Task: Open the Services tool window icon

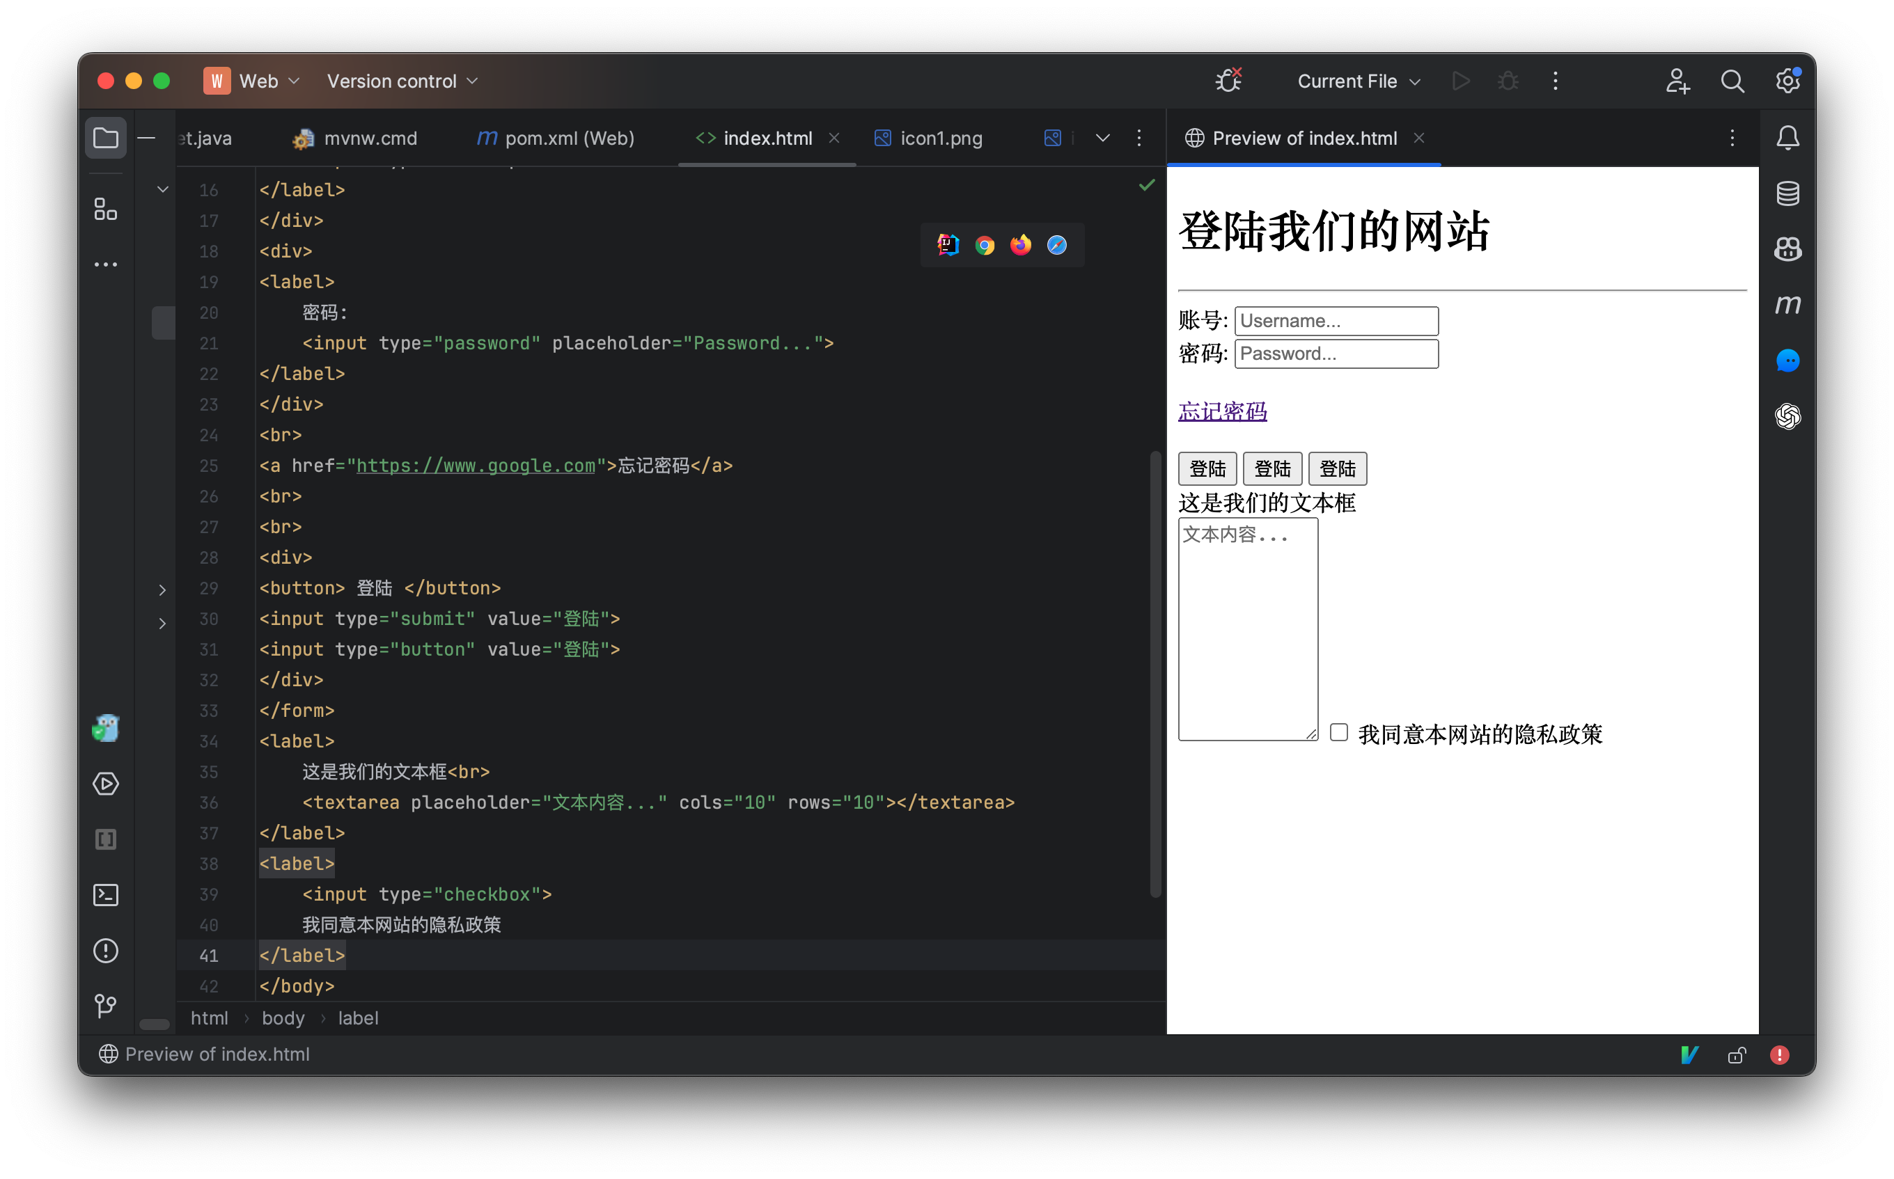Action: point(105,784)
